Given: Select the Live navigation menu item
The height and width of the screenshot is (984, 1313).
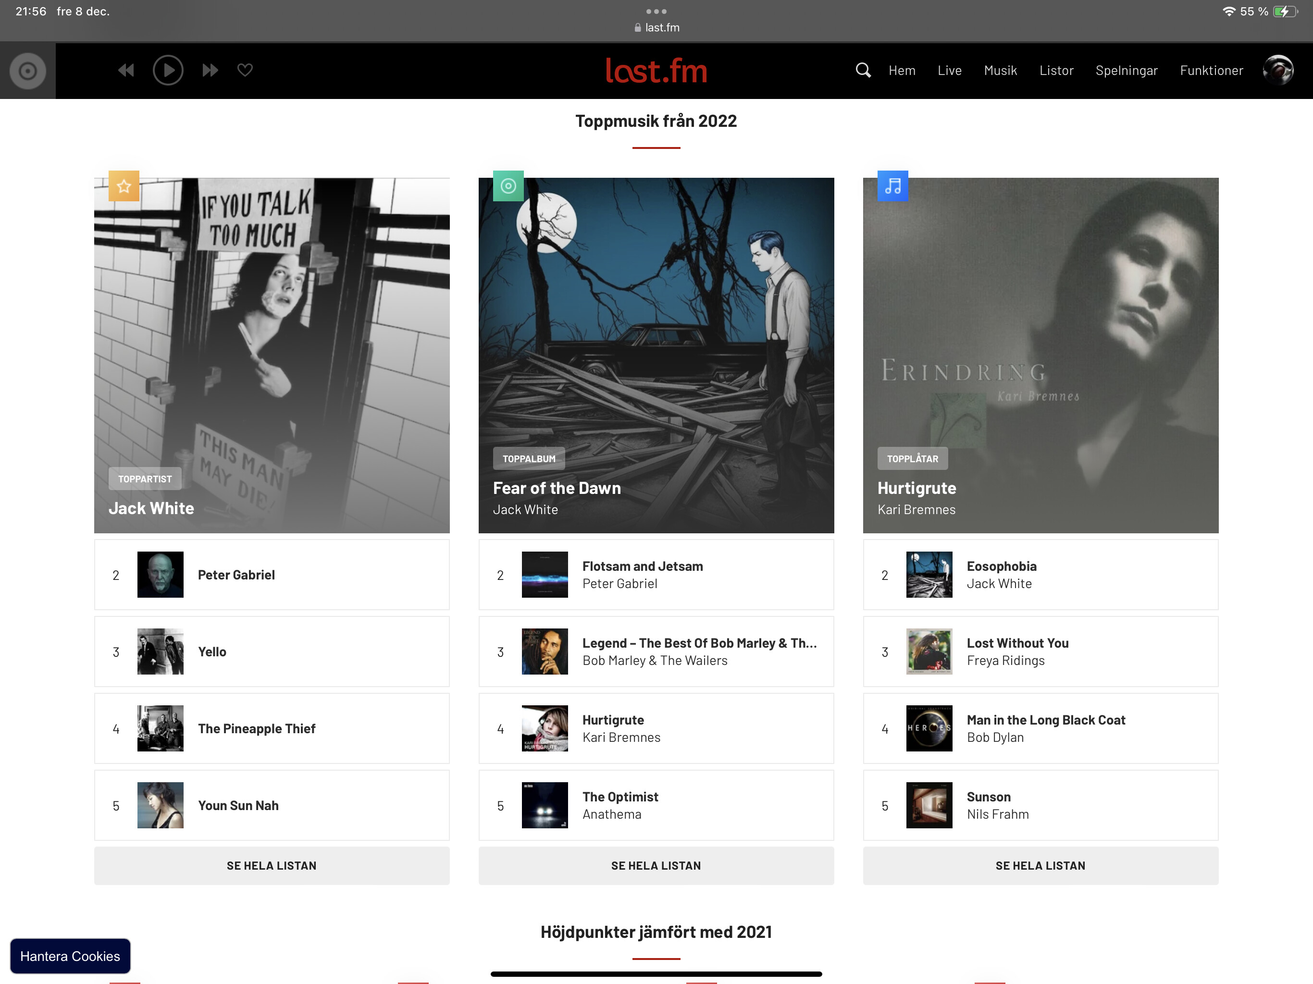Looking at the screenshot, I should [949, 69].
